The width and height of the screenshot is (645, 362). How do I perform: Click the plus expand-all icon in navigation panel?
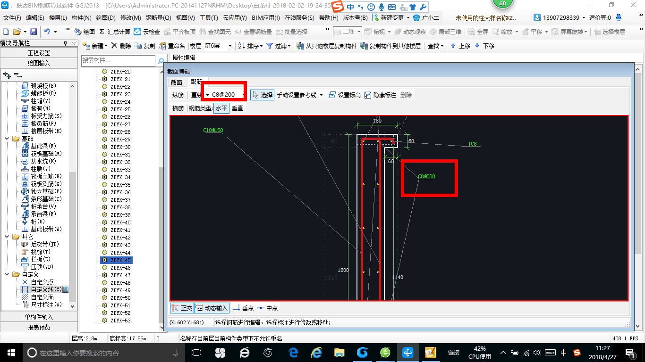(x=7, y=74)
